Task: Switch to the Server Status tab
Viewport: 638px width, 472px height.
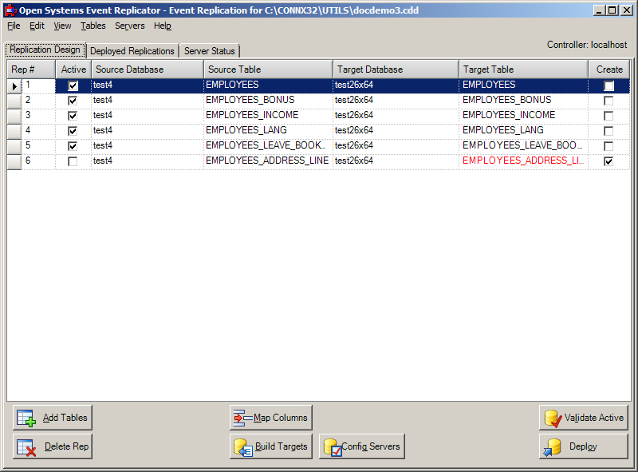Action: point(208,50)
